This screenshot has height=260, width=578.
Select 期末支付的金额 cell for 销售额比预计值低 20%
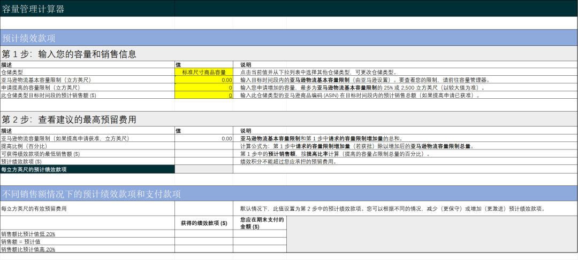click(260, 233)
